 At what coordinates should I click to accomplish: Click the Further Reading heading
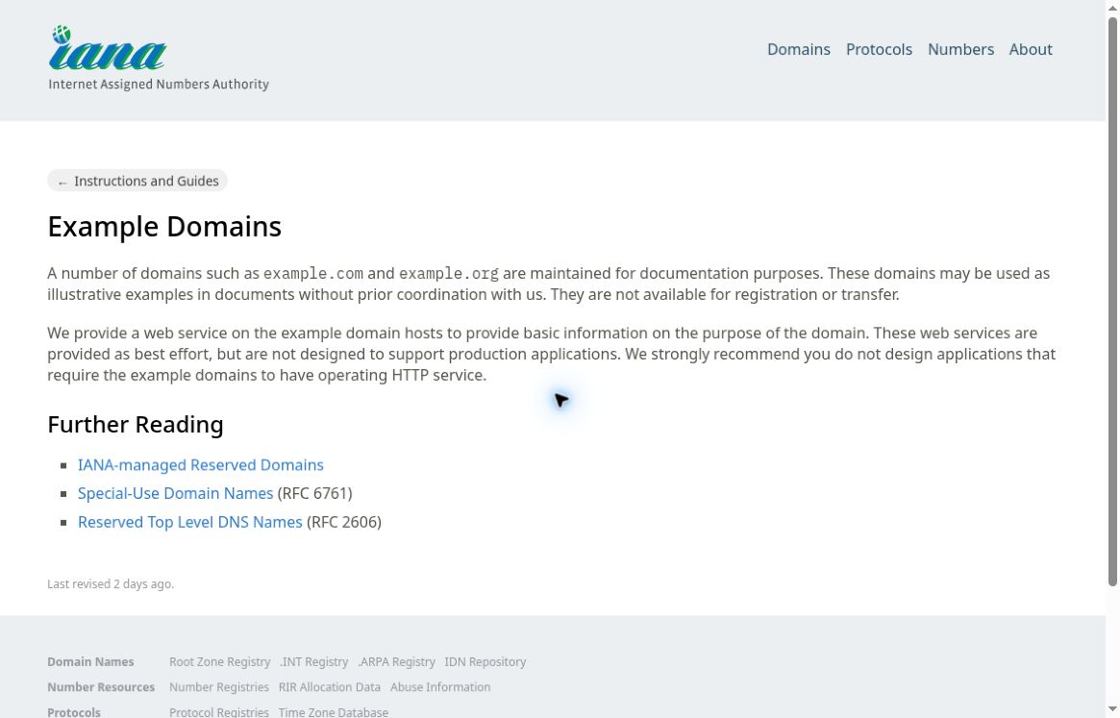pos(136,425)
